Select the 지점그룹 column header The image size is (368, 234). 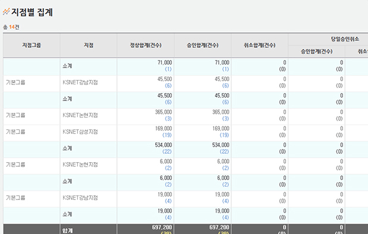pyautogui.click(x=32, y=45)
